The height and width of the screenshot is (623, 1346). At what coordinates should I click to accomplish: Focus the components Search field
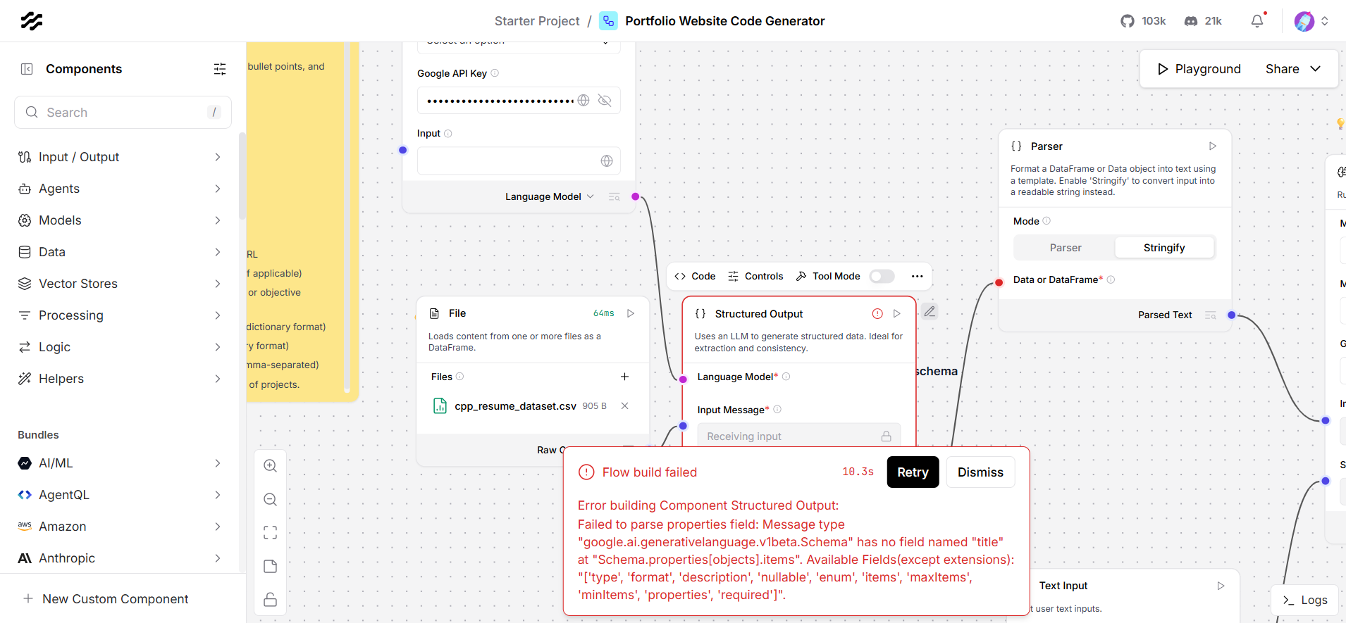coord(123,113)
